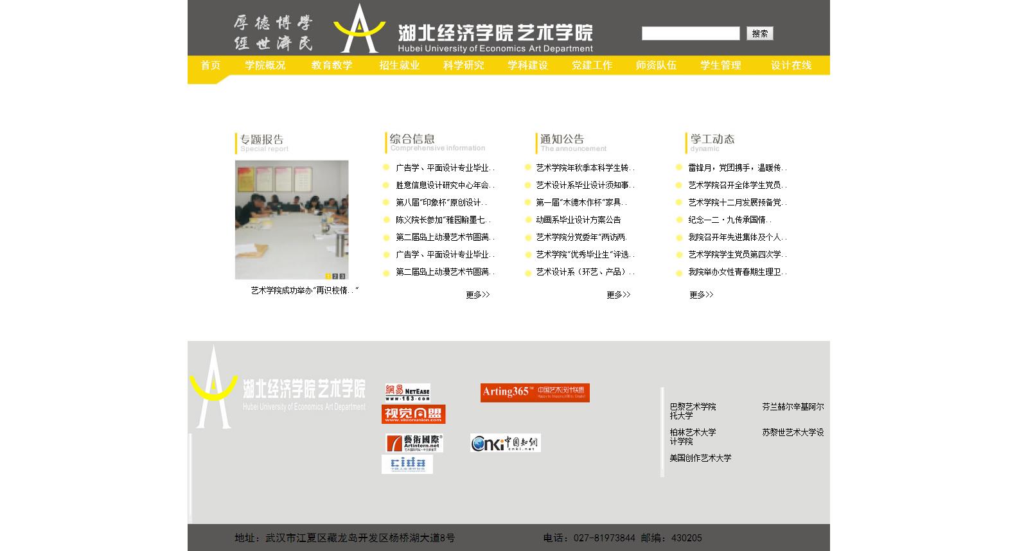Select slide 1 of the photo carousel
This screenshot has width=1017, height=551.
[328, 276]
